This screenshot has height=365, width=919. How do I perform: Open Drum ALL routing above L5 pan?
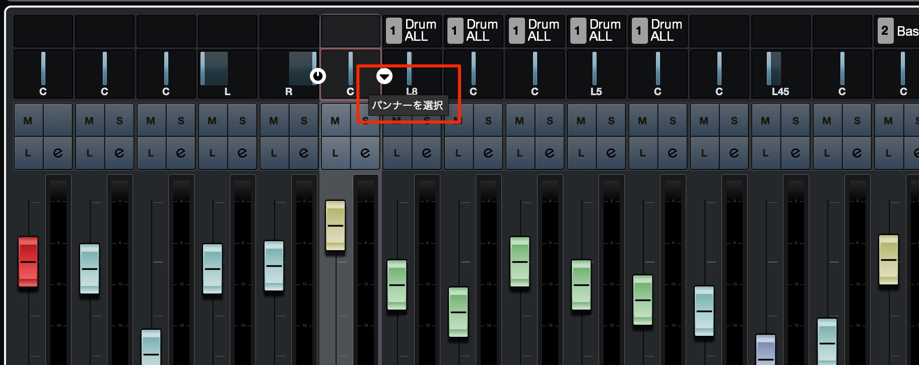597,31
